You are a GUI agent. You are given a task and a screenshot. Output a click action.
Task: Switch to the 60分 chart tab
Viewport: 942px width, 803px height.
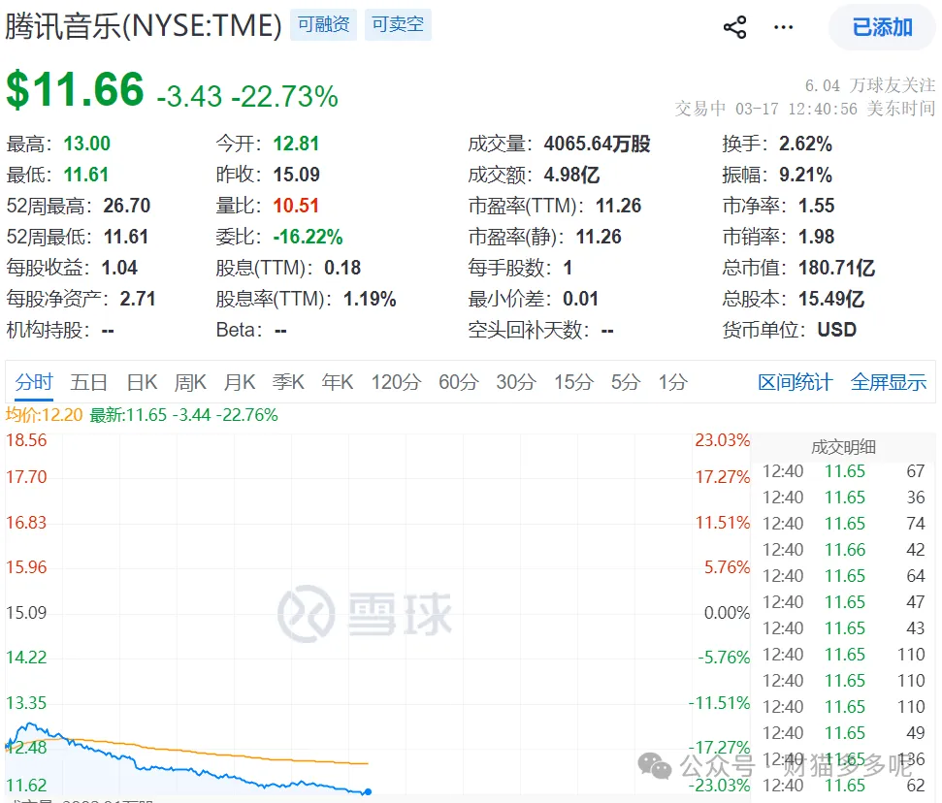coord(458,382)
